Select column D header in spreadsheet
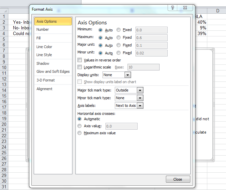The image size is (226, 190). click(x=217, y=11)
